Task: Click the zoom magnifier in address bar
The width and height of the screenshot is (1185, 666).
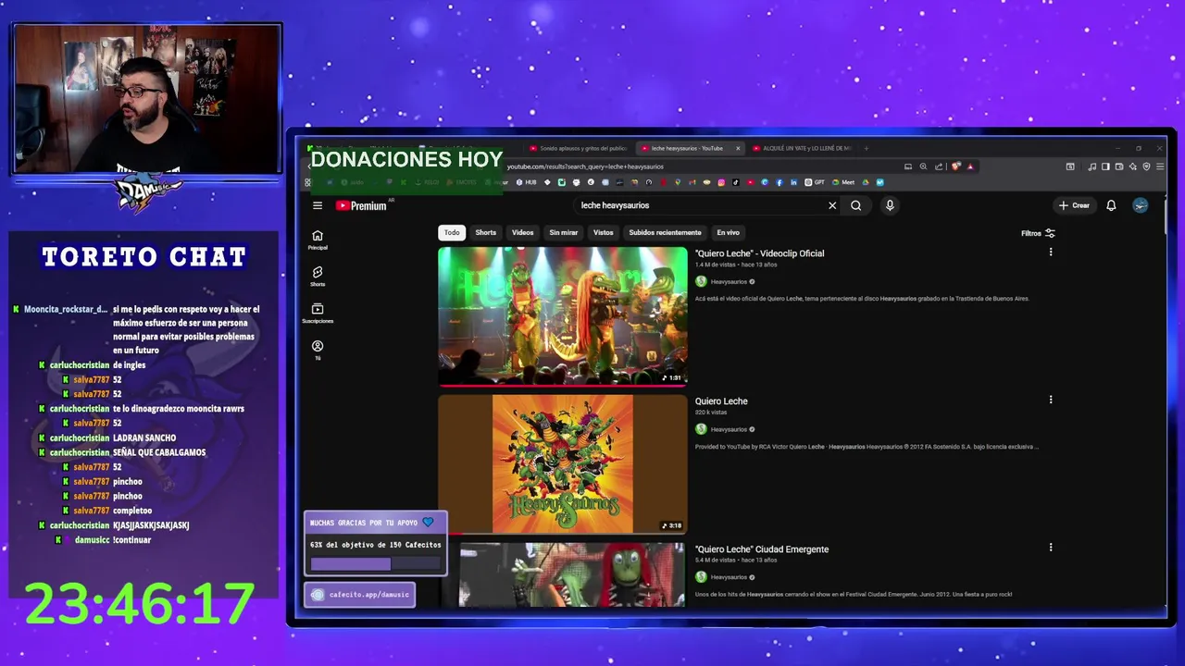Action: (923, 166)
